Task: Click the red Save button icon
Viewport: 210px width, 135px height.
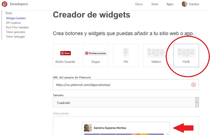Action: [x=66, y=53]
